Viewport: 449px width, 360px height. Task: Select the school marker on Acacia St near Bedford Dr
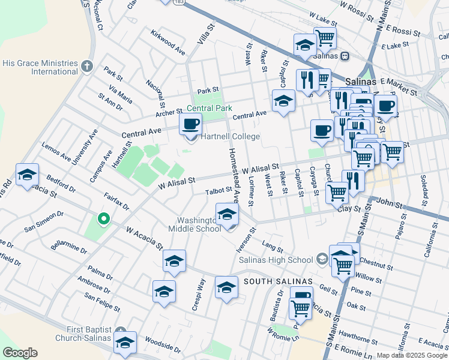click(27, 175)
